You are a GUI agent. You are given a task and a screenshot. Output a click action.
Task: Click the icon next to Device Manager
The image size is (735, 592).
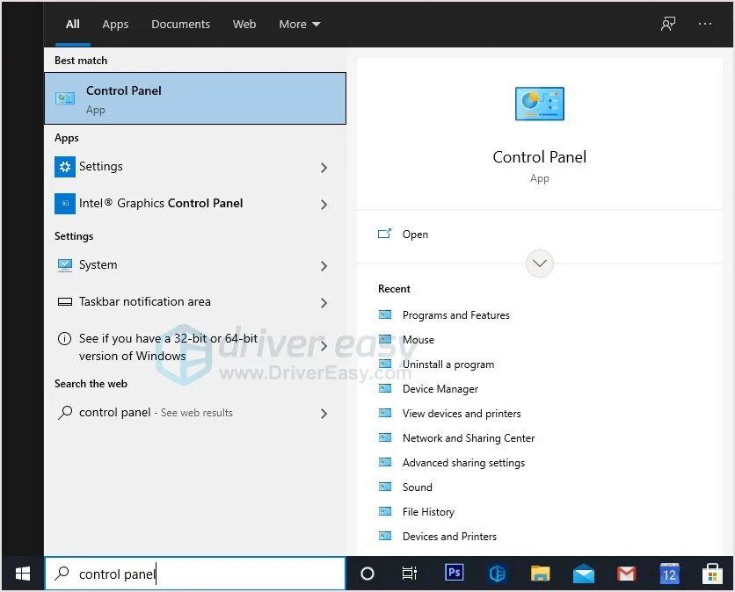pos(385,388)
